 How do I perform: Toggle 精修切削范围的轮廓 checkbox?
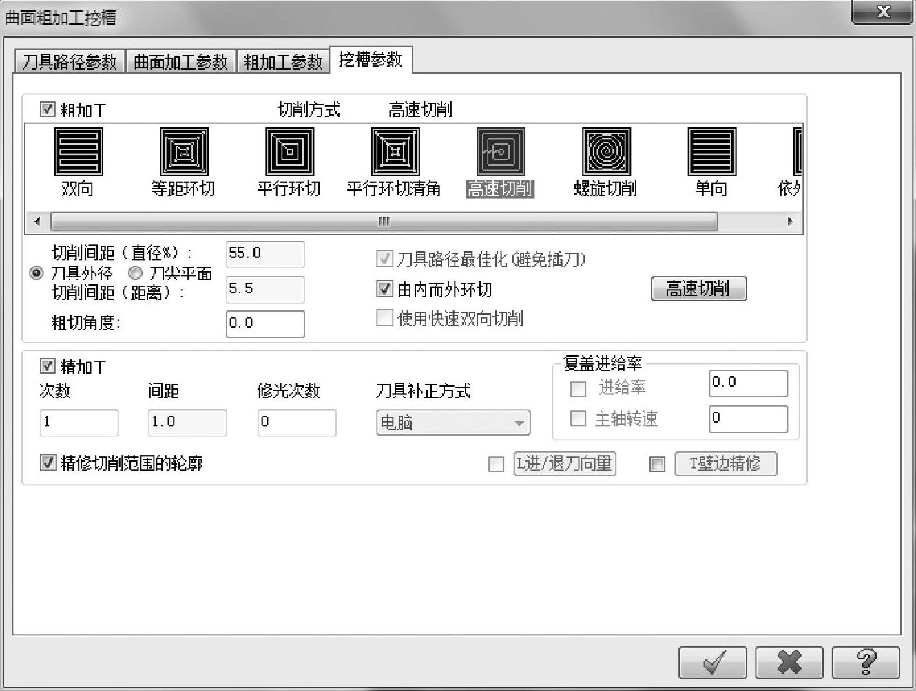pos(48,463)
